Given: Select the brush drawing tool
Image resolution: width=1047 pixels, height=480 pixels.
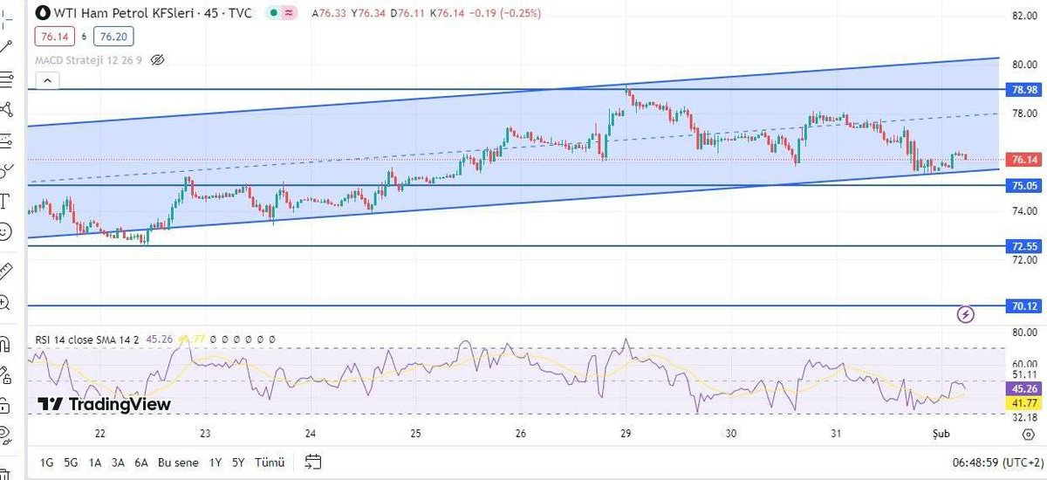Looking at the screenshot, I should (6, 170).
